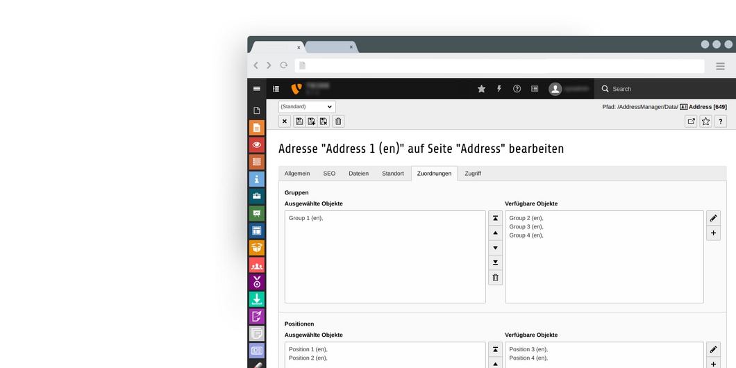The image size is (736, 368).
Task: Open bookmarks via star icon in top bar
Action: pyautogui.click(x=482, y=89)
